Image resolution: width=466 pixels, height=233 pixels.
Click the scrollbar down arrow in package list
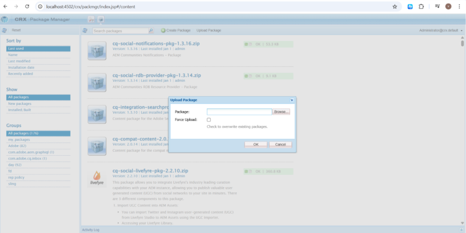coord(462,223)
